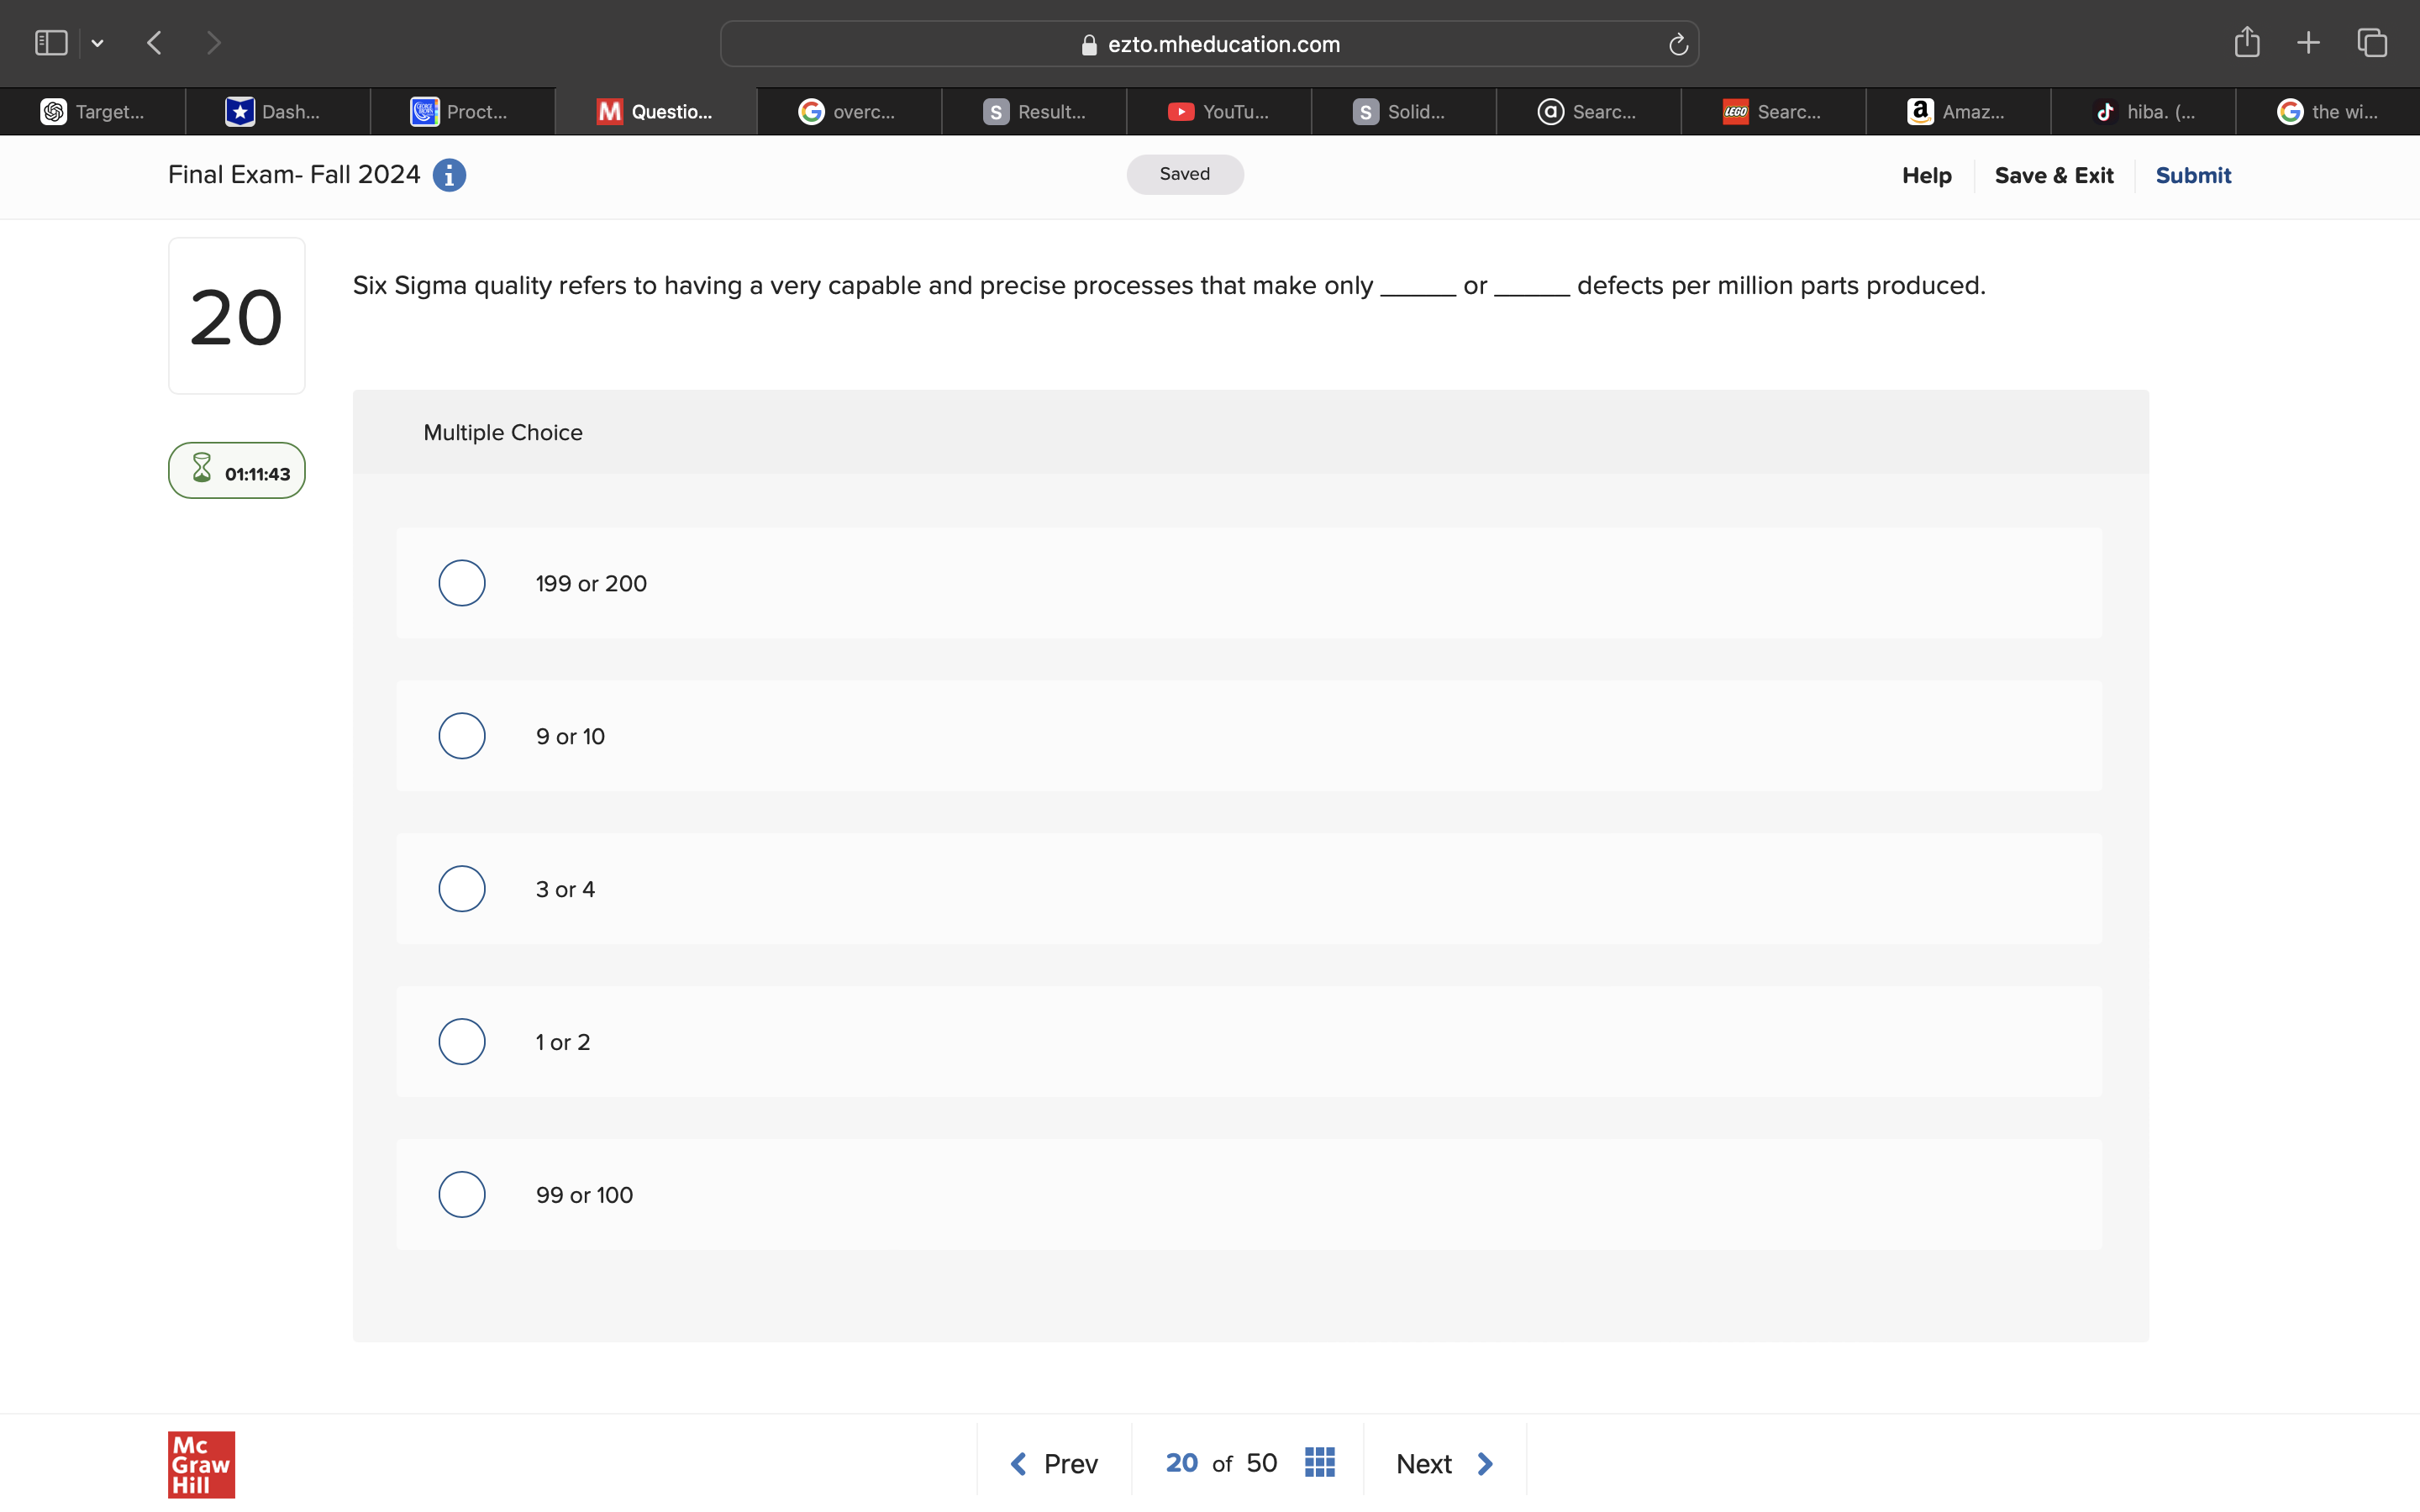Show the tab overview icon

tap(2372, 42)
